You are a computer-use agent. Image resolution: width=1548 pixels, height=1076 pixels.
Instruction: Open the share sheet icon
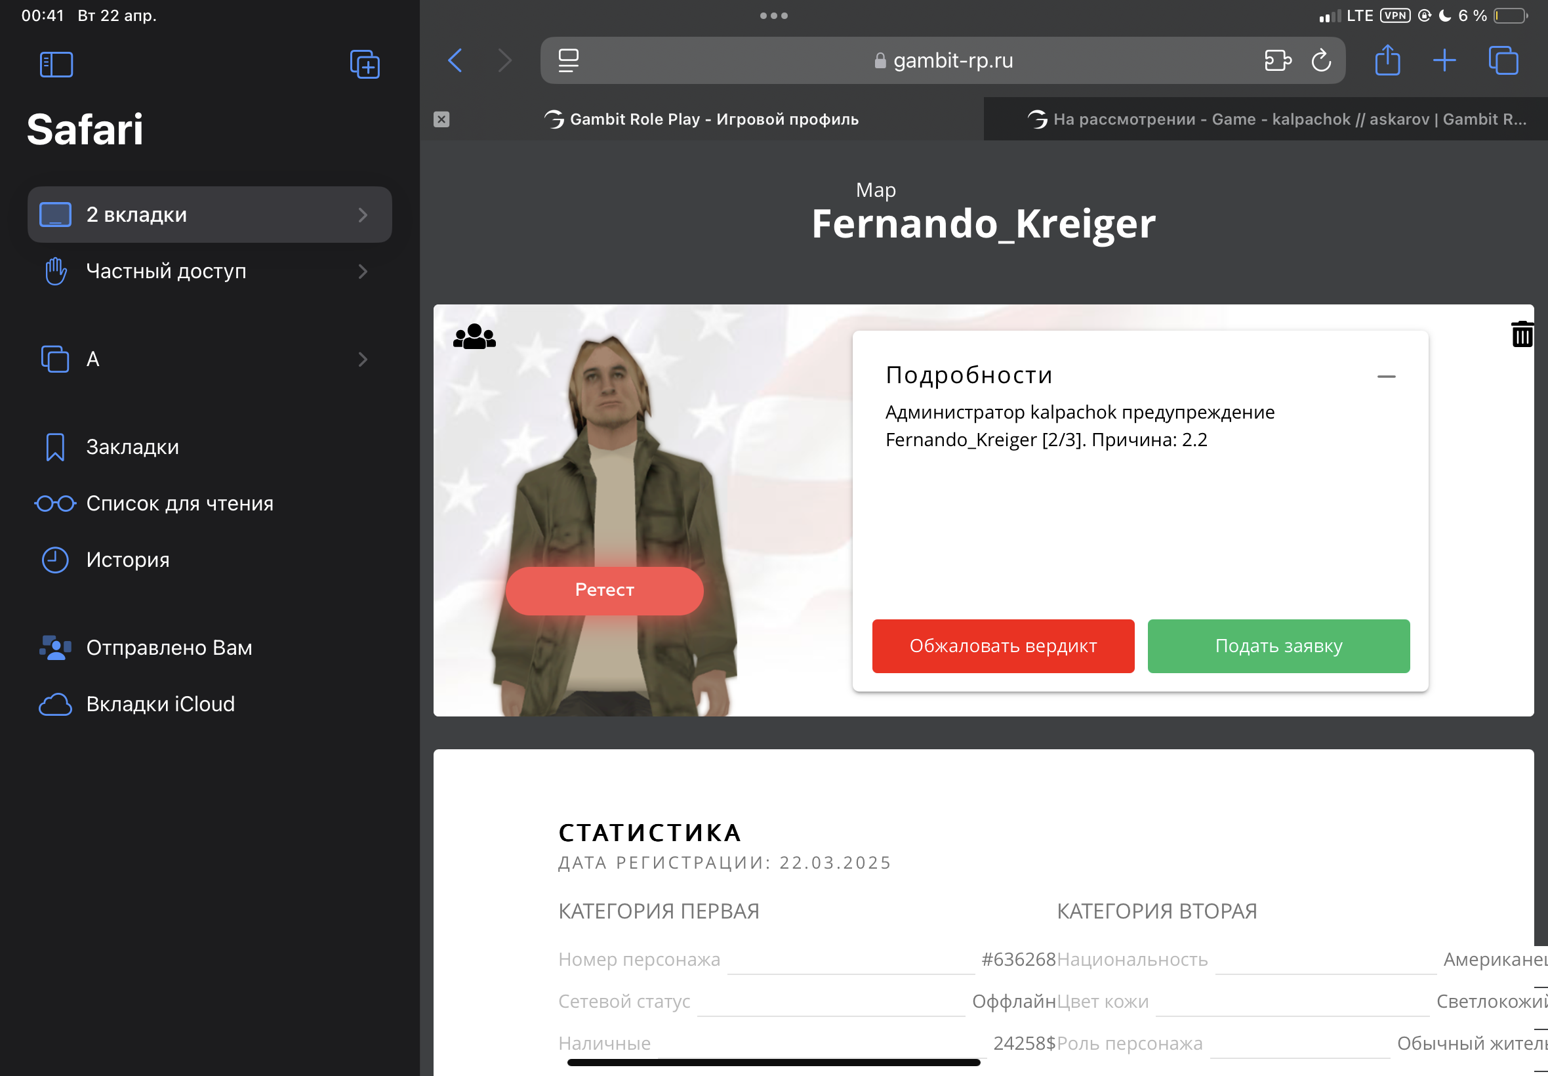click(x=1387, y=60)
